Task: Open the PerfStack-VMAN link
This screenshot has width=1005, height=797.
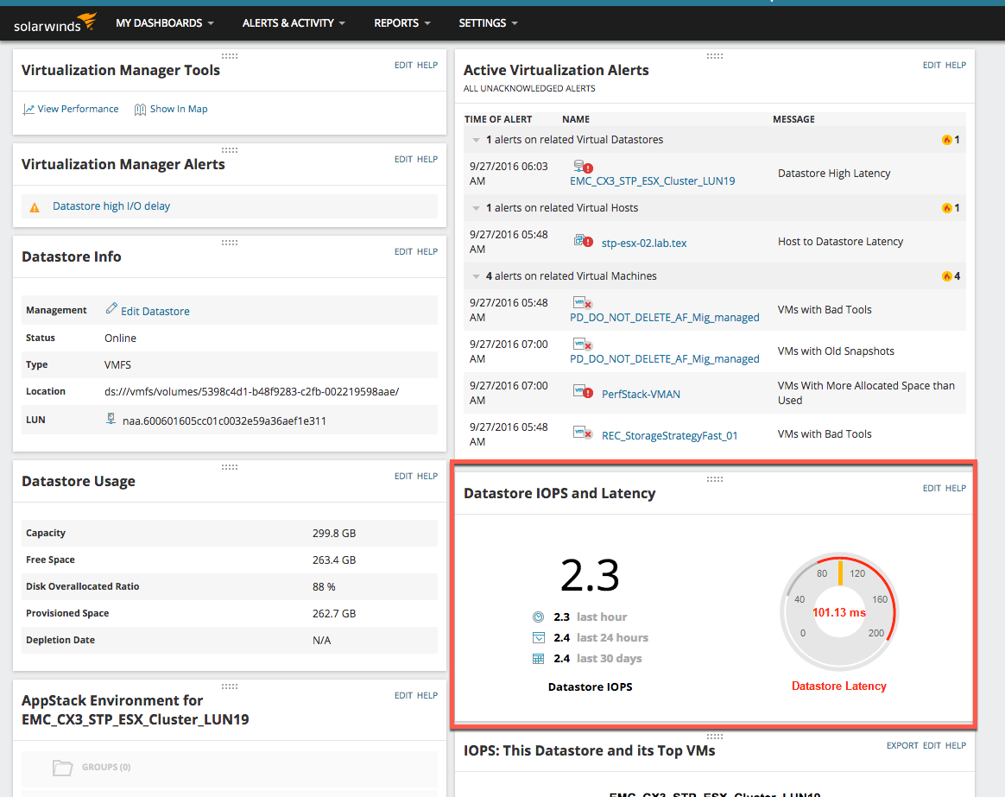Action: (641, 395)
